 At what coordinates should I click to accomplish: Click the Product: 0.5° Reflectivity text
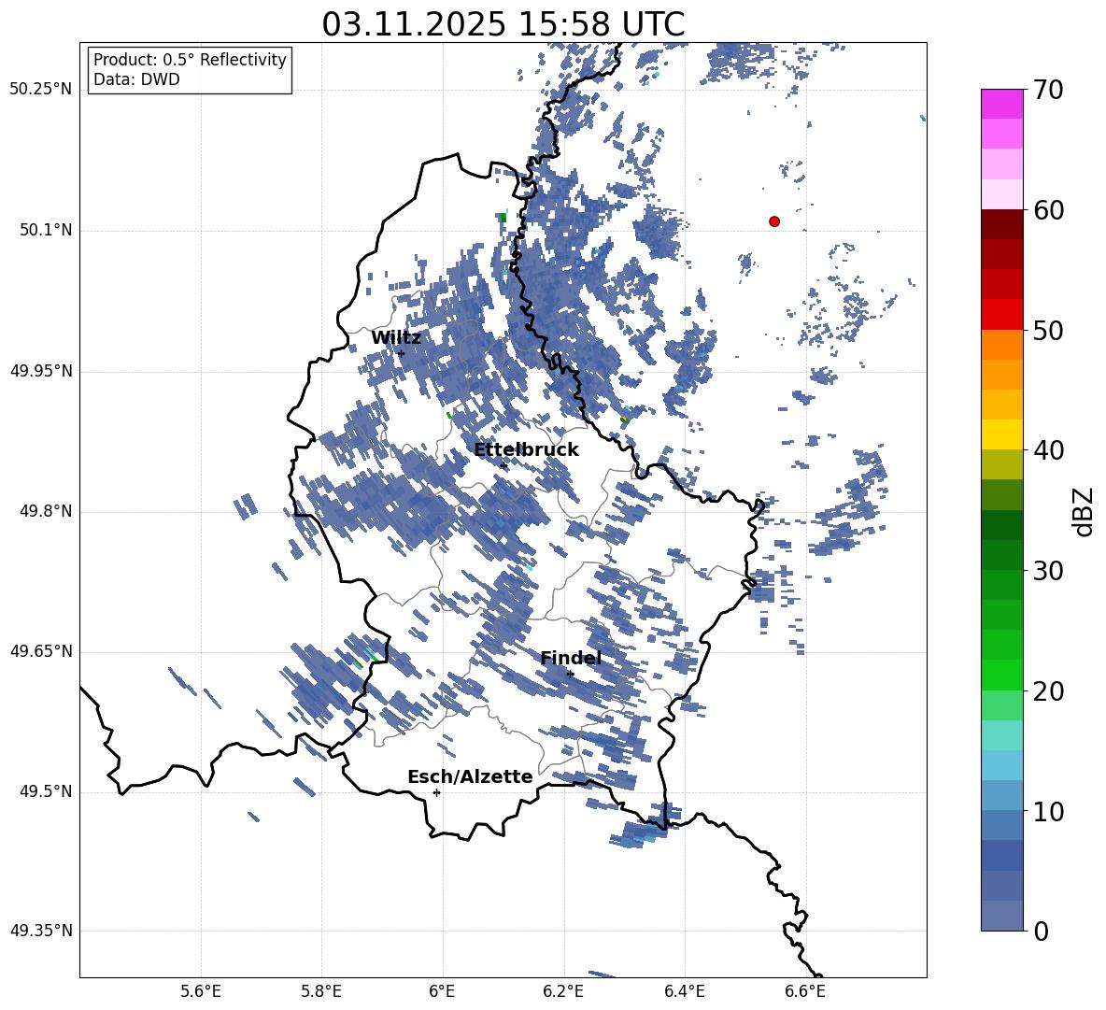click(x=190, y=59)
